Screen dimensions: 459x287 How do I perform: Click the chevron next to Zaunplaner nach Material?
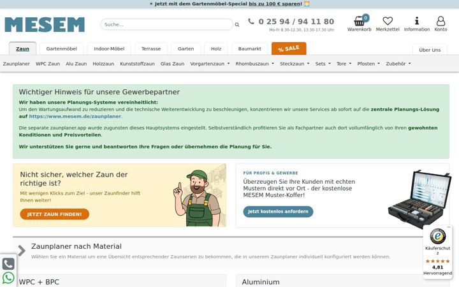tap(22, 251)
